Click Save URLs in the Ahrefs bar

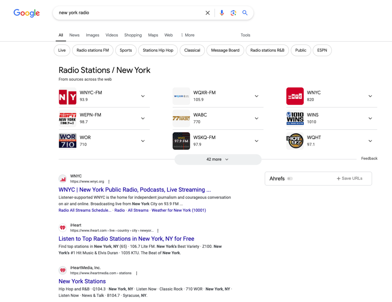point(350,179)
